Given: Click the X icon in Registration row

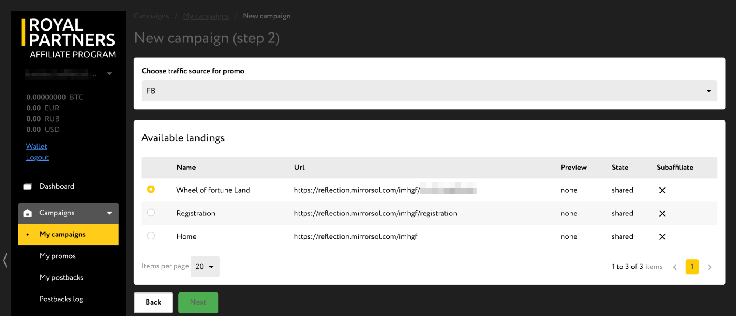Looking at the screenshot, I should coord(662,213).
